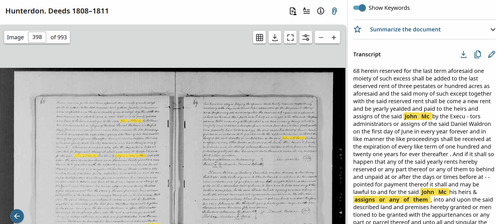Toggle the Show Keywords switch off

click(360, 8)
